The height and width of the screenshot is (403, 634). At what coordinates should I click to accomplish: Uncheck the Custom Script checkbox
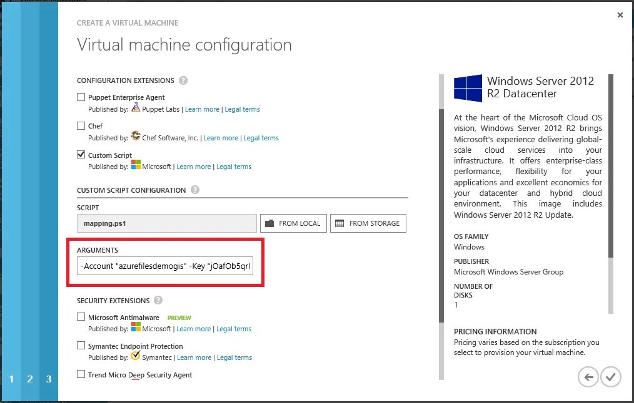click(x=81, y=155)
